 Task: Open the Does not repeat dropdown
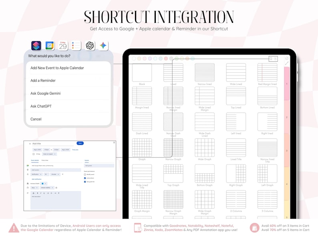pos(50,154)
